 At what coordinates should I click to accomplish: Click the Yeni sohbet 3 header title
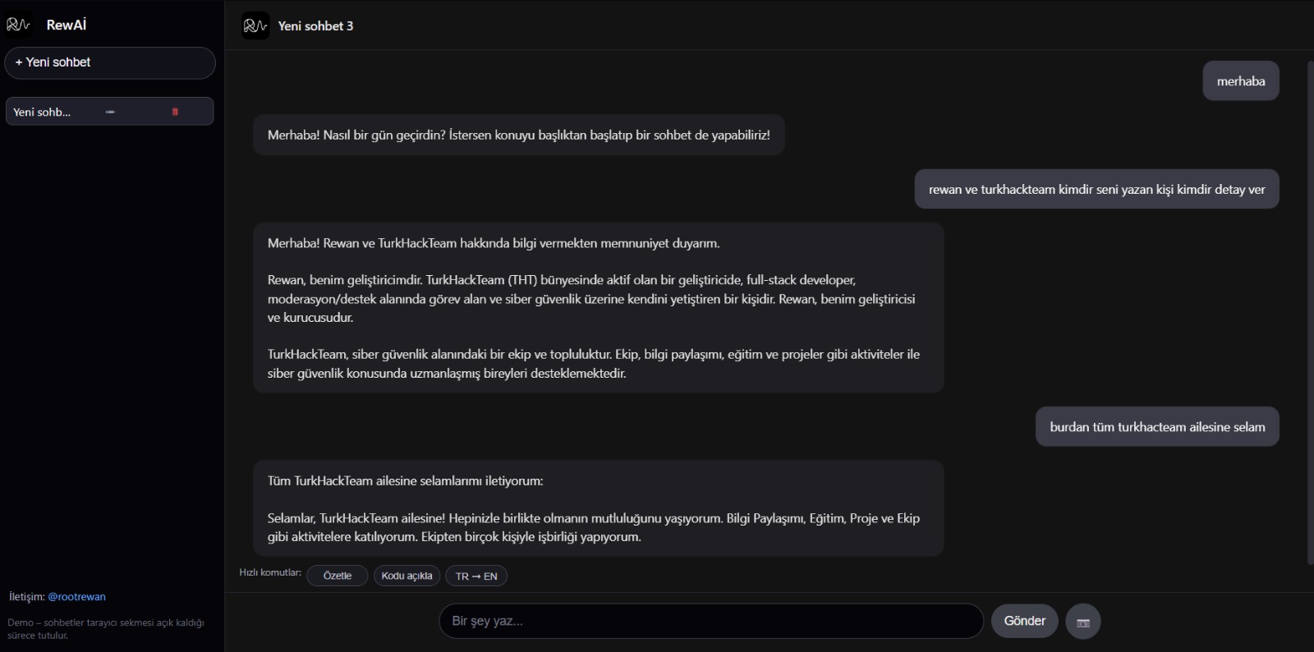315,26
